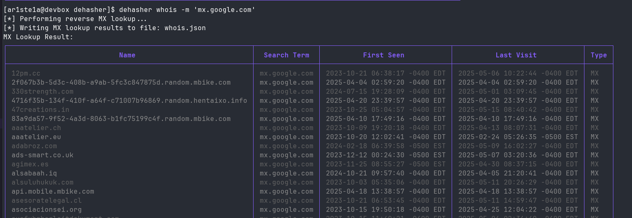
Task: Click first seen 2023-10-15 19:50:18 timestamp
Action: [385, 210]
